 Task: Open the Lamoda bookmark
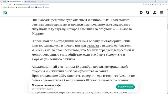(31, 7)
